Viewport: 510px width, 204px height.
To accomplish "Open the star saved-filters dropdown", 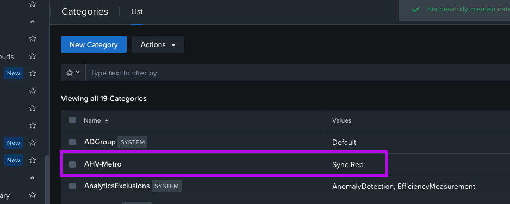I will tap(73, 73).
